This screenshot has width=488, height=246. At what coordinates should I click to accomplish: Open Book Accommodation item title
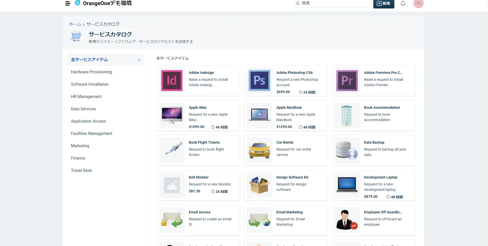[382, 107]
